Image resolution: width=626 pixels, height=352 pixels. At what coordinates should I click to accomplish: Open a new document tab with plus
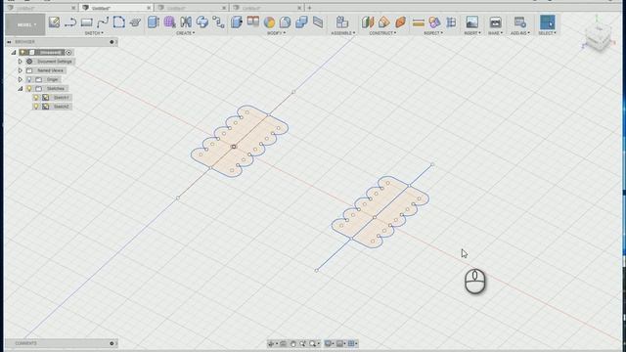click(x=309, y=8)
